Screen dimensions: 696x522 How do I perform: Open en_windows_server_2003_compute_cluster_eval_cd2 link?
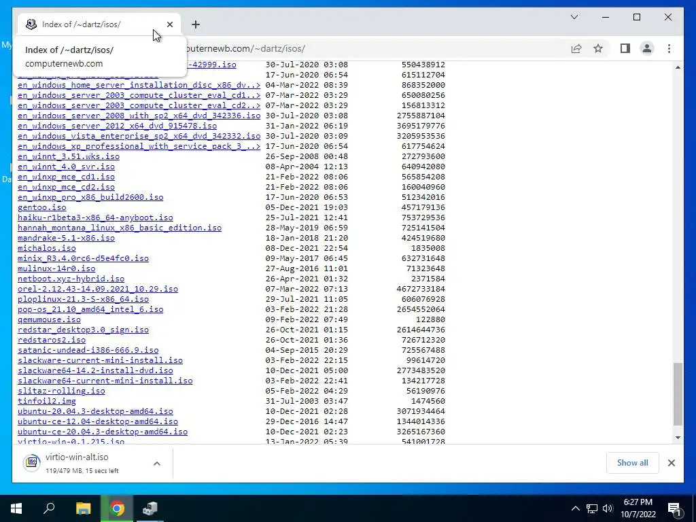coord(139,105)
